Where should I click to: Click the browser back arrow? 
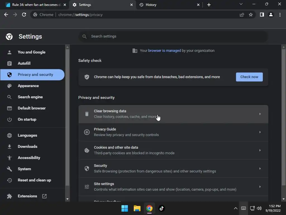pos(6,15)
